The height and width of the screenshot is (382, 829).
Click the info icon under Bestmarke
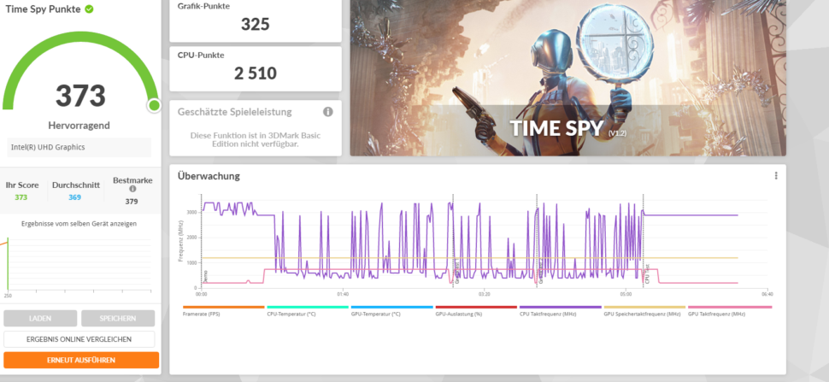pos(132,189)
